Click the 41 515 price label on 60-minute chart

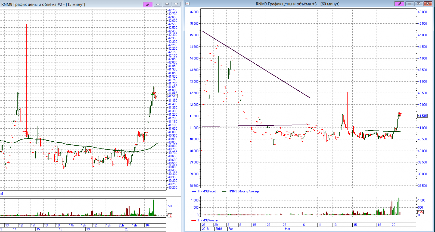pos(422,116)
